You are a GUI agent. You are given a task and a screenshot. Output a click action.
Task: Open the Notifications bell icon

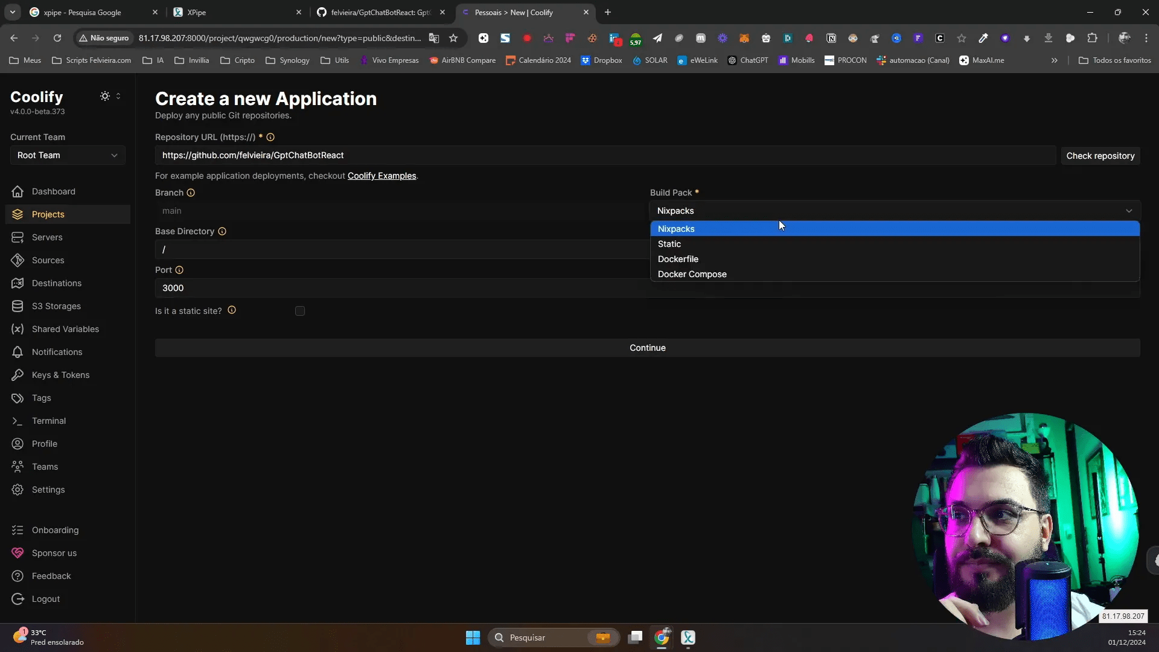(x=18, y=352)
